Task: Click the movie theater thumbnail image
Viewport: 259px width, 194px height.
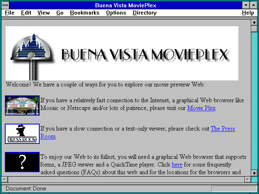Action: tap(22, 105)
